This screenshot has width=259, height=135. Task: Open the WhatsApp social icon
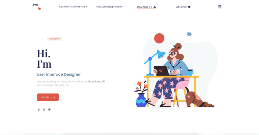pyautogui.click(x=39, y=109)
